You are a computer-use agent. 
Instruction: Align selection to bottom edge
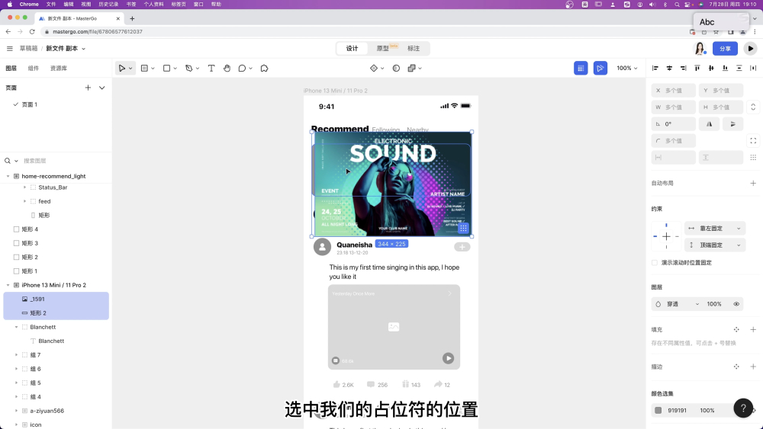click(725, 68)
